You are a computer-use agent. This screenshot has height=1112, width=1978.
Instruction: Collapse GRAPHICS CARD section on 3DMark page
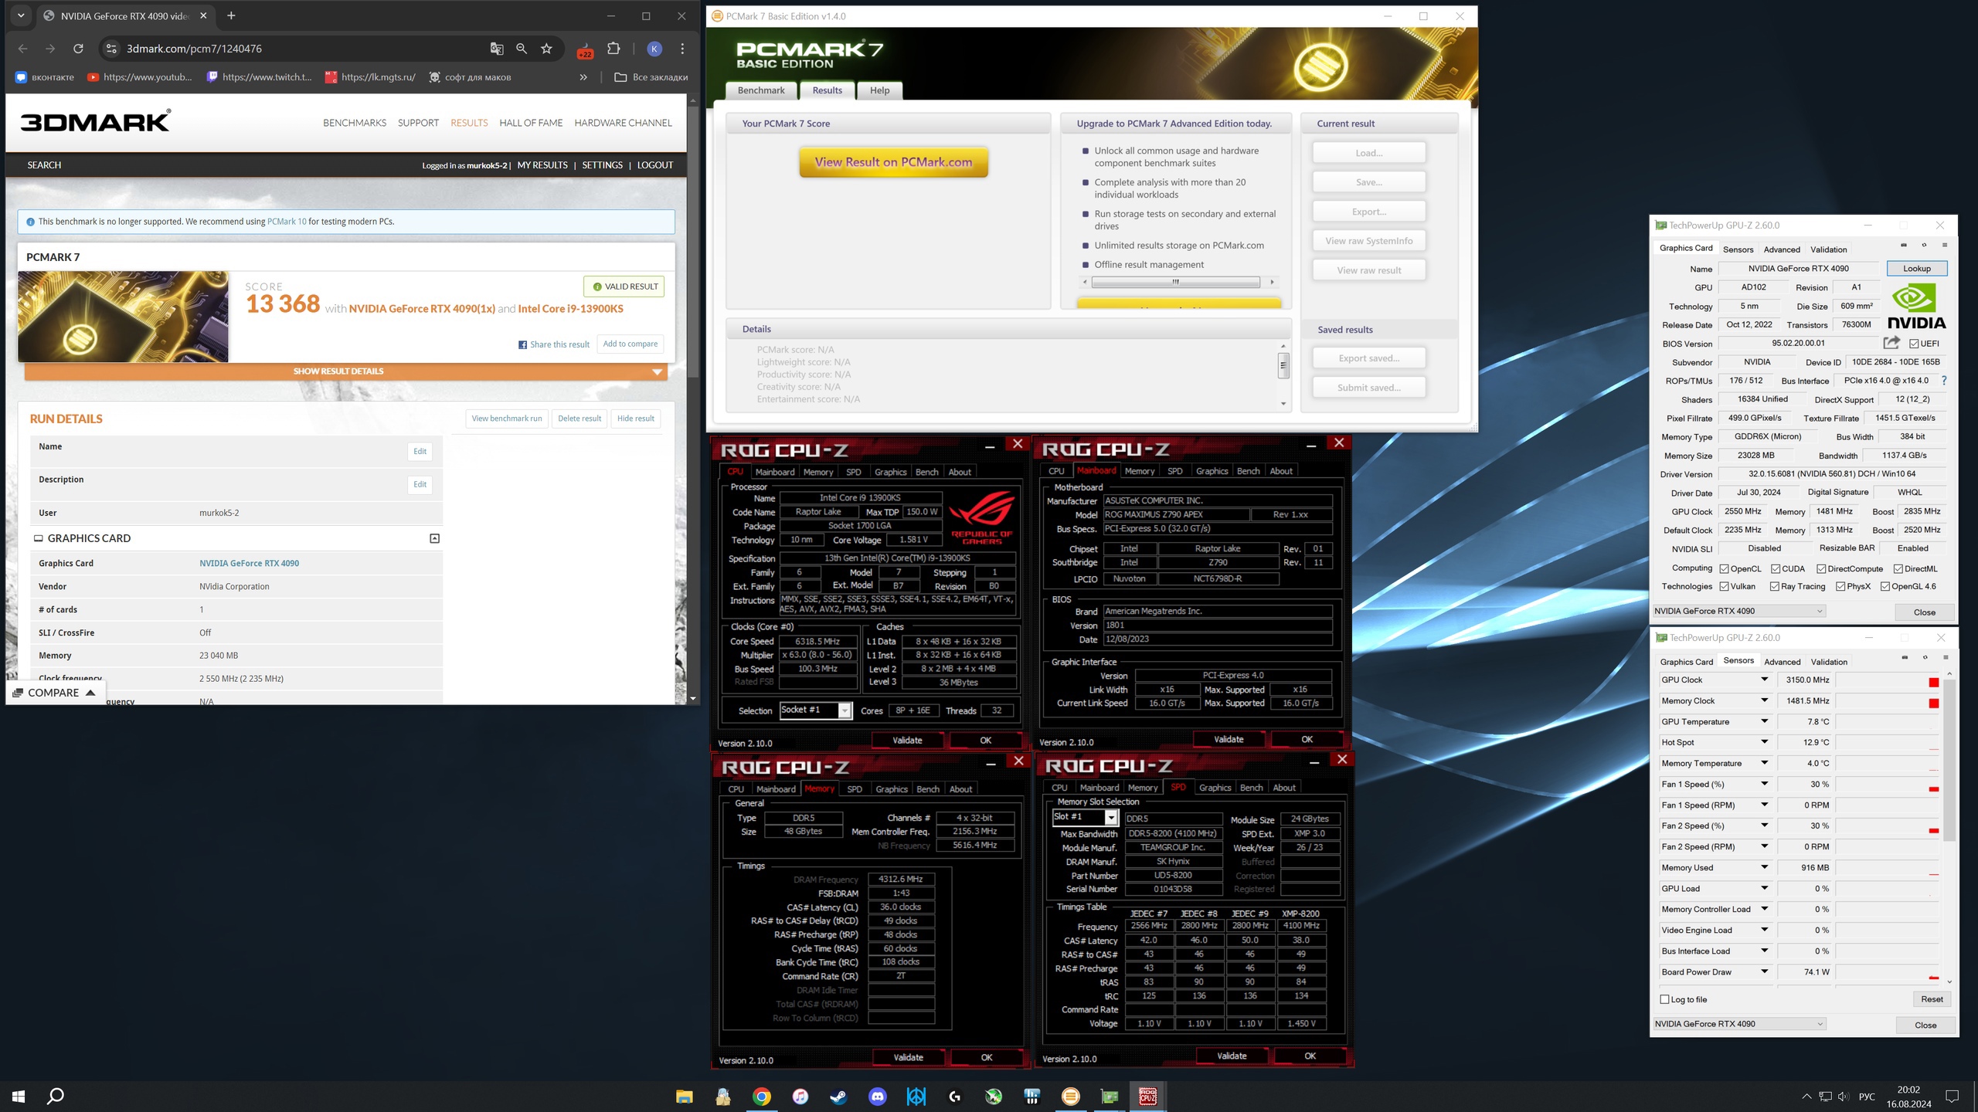coord(434,538)
